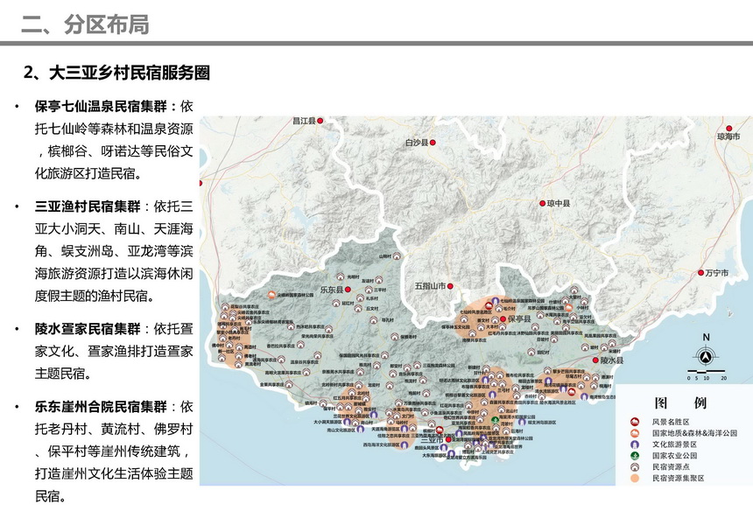Click the 琼海市 map label
This screenshot has height=532, width=753.
pos(728,136)
